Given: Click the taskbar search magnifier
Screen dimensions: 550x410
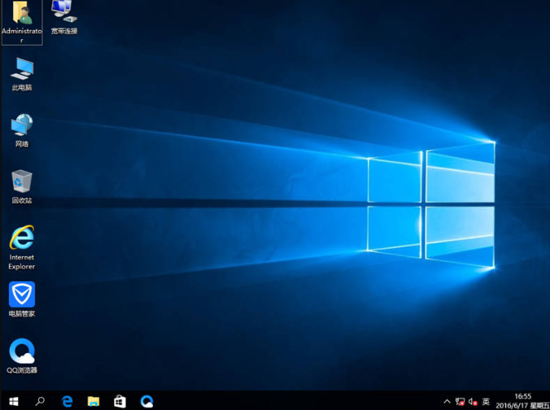Looking at the screenshot, I should (x=40, y=401).
